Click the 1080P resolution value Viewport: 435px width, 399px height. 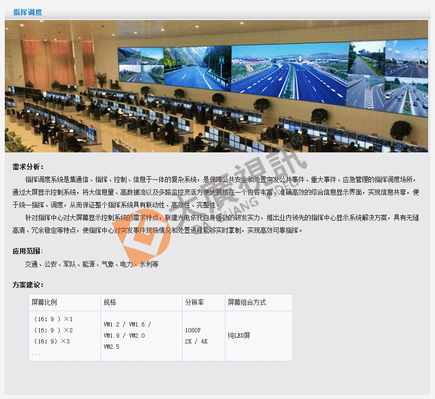193,330
